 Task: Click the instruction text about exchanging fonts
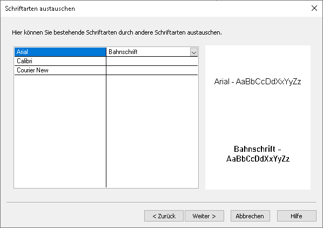(x=117, y=32)
